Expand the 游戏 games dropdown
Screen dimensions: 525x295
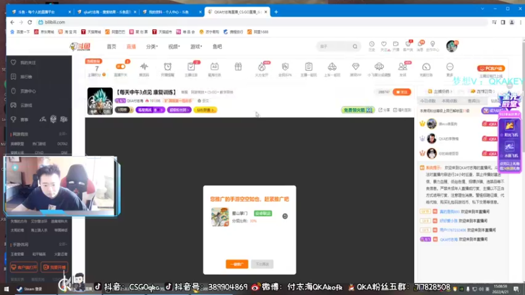(x=196, y=47)
